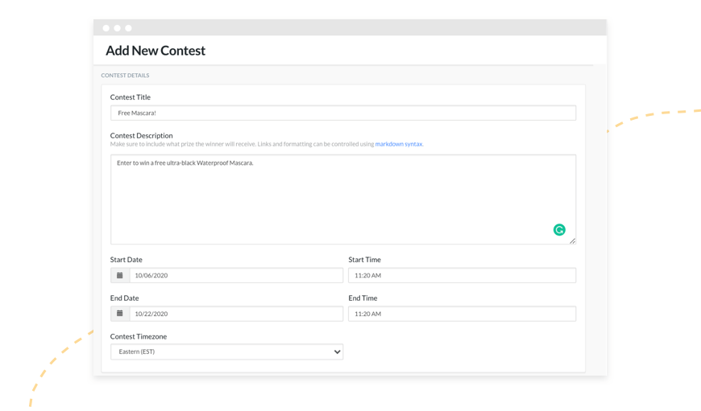Click the middle window control dot
Viewport: 701px width, 411px height.
point(117,28)
